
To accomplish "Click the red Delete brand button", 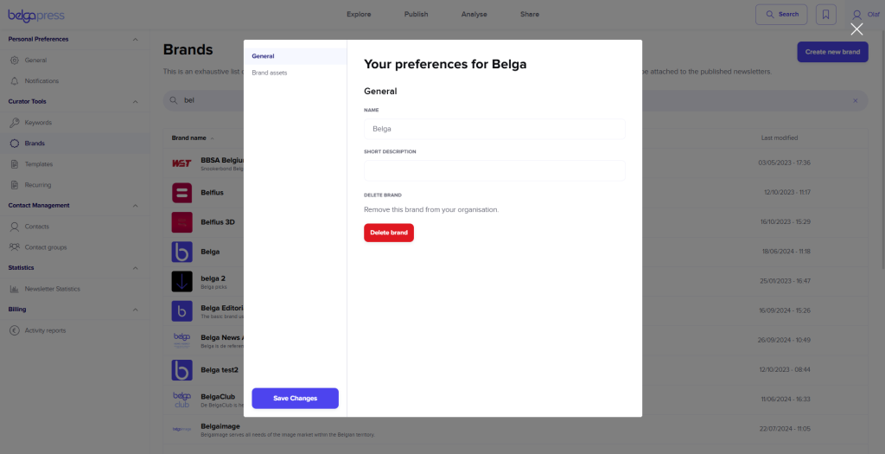I will pyautogui.click(x=389, y=233).
